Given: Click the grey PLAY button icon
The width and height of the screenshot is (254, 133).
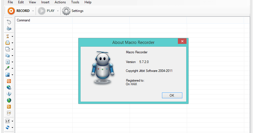Looking at the screenshot, I should 42,11.
